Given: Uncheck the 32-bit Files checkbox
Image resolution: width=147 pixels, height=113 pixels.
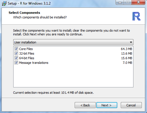Looking at the screenshot, I should click(x=16, y=53).
